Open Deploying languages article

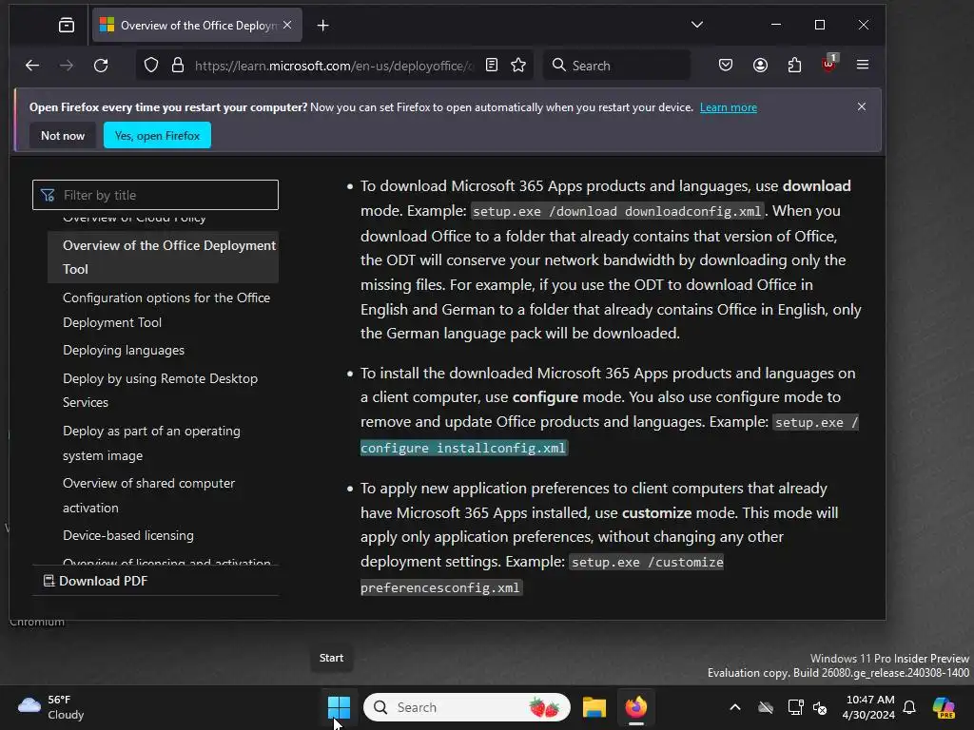click(124, 350)
